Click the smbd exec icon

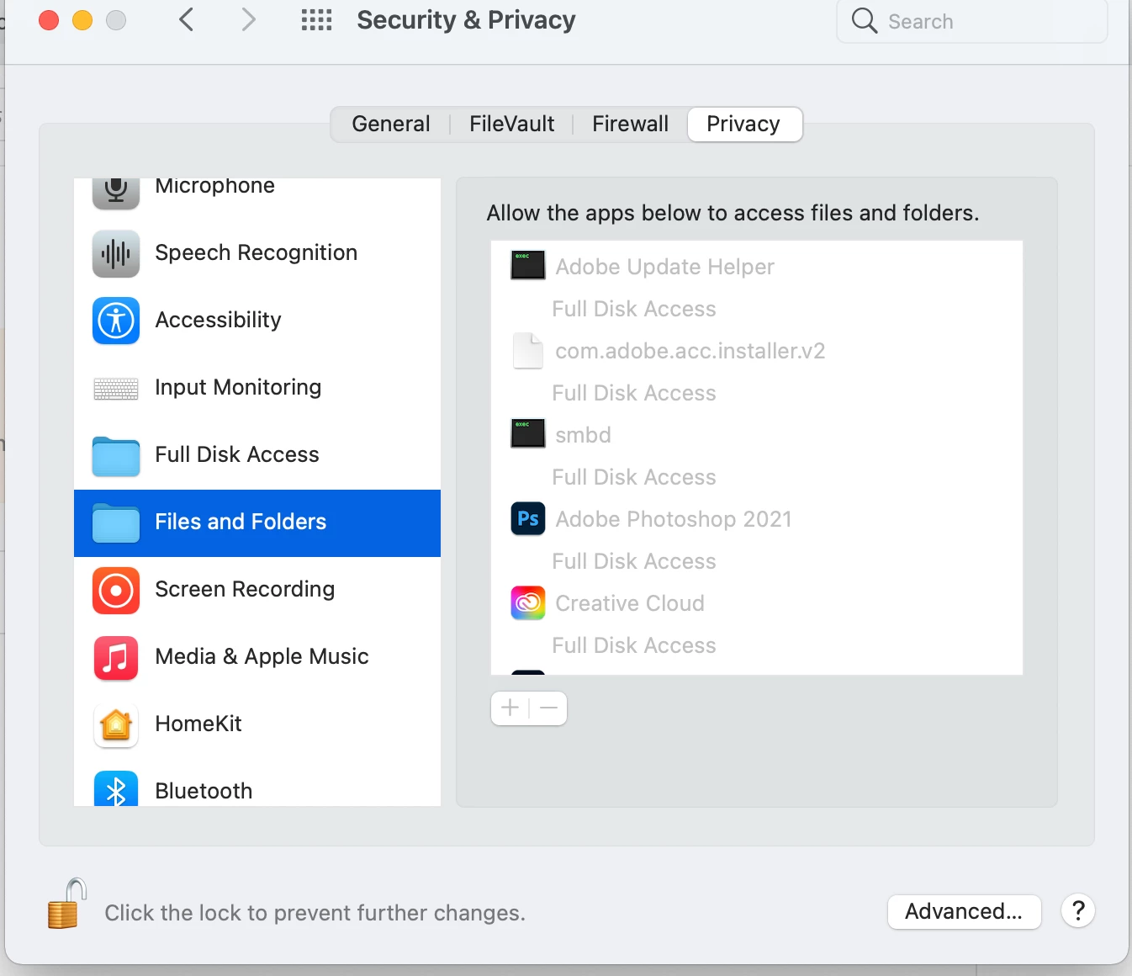(528, 433)
